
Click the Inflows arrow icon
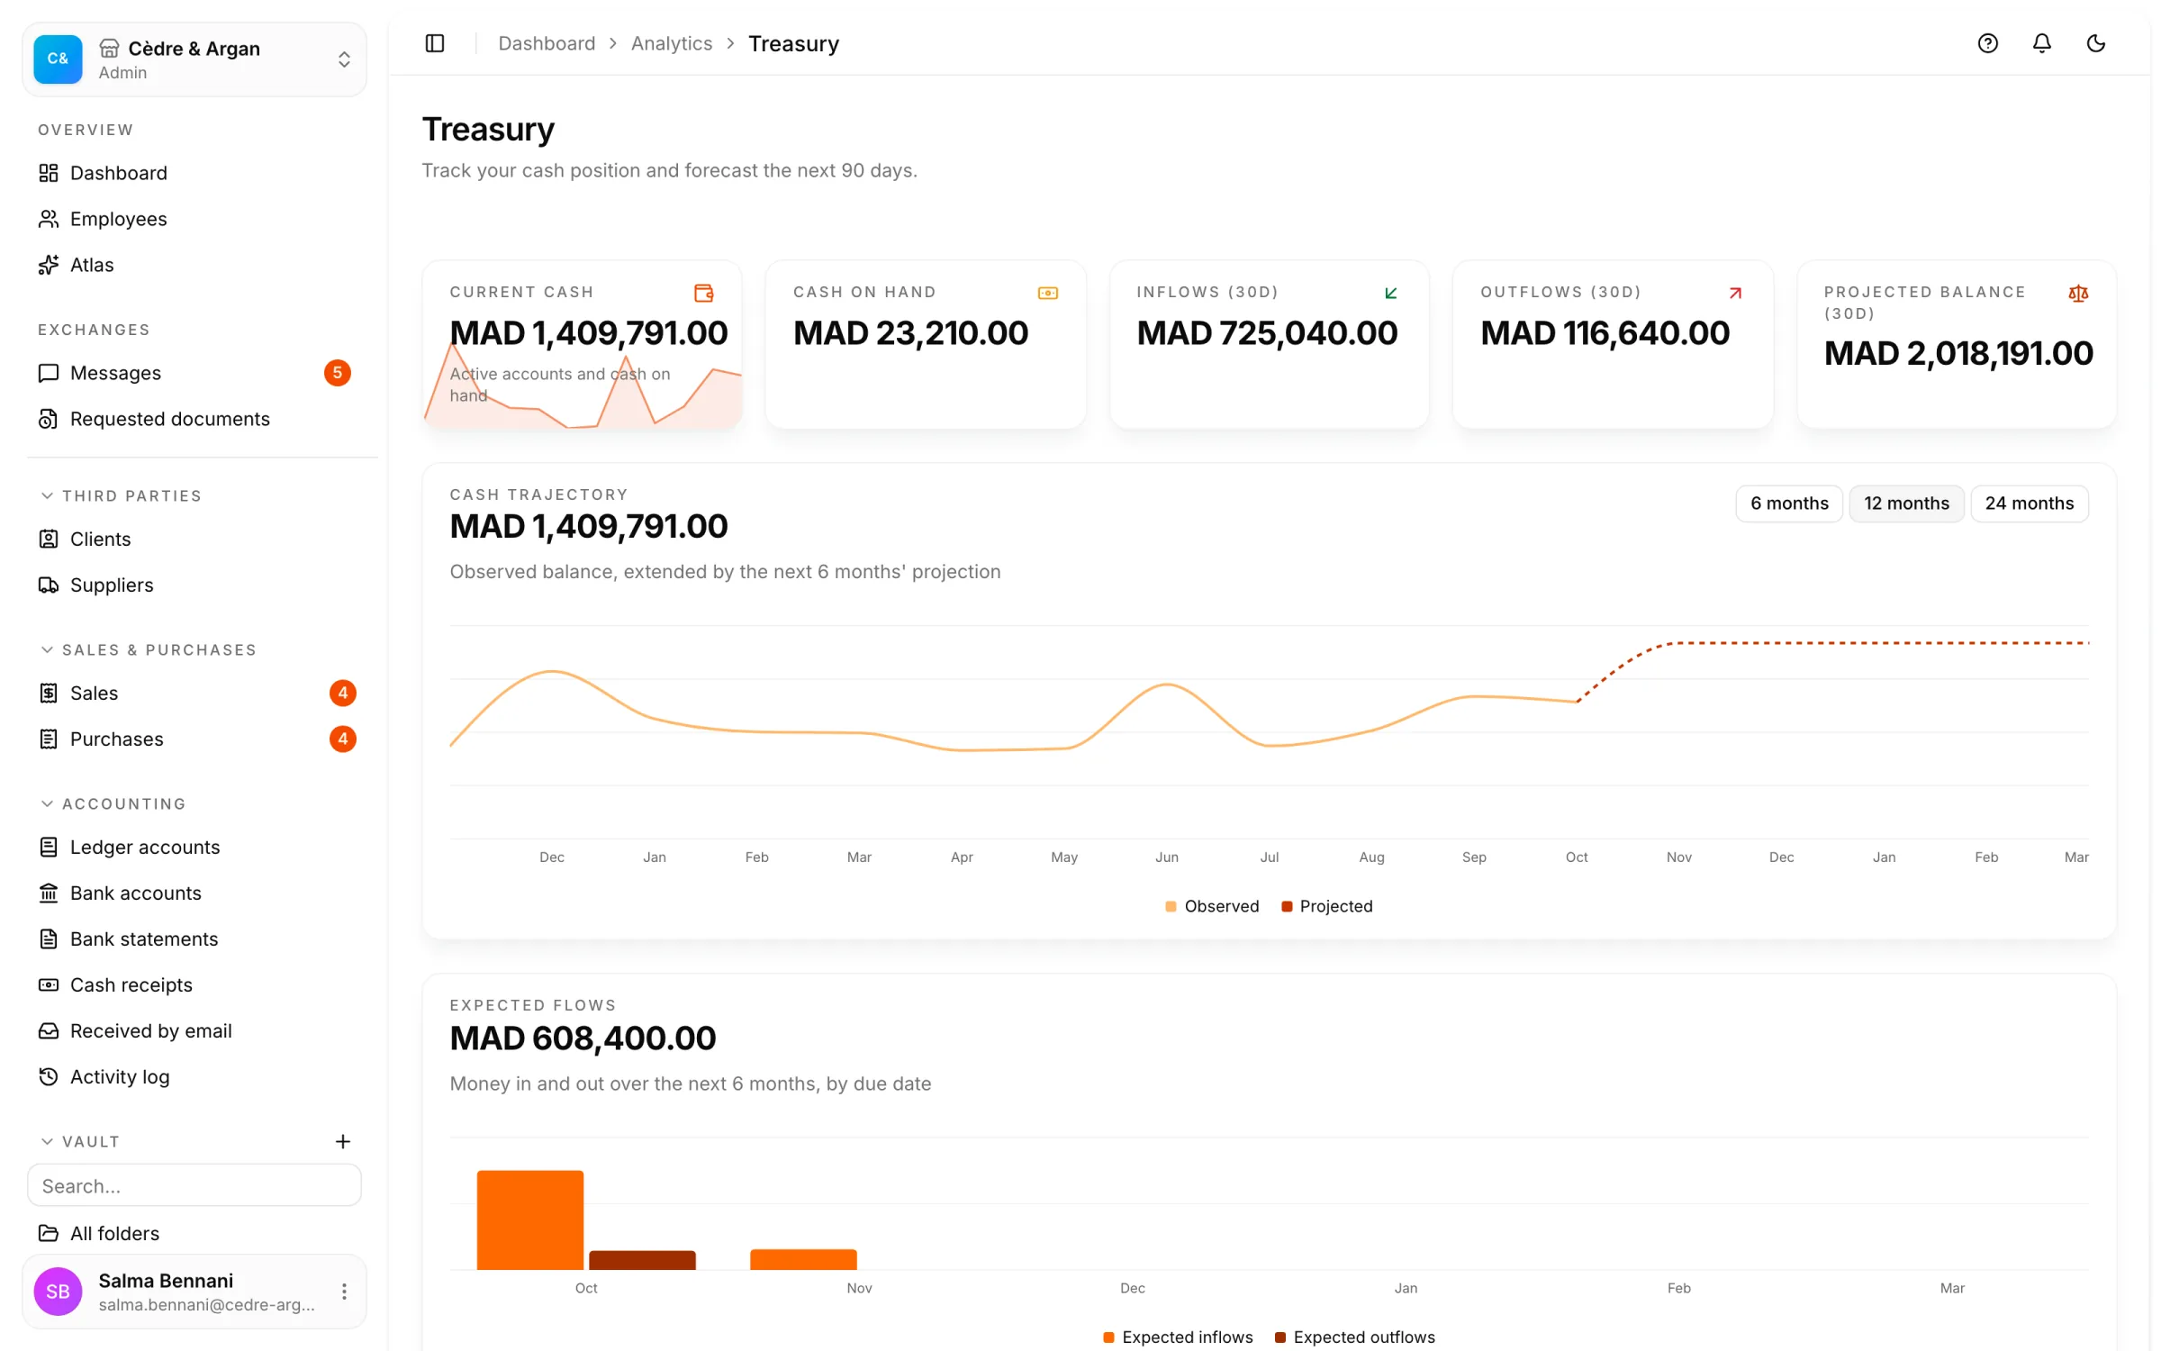click(1391, 293)
